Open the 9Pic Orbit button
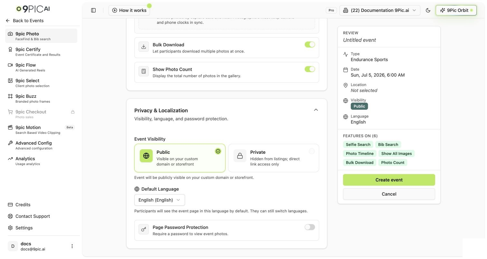Screen dimensions: 487x259 point(456,10)
